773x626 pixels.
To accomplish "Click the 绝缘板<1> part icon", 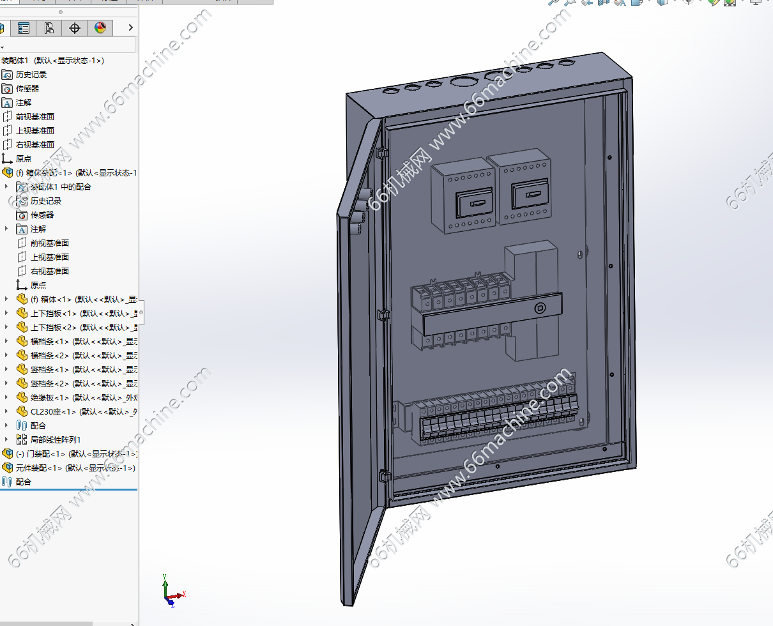I will pyautogui.click(x=22, y=398).
